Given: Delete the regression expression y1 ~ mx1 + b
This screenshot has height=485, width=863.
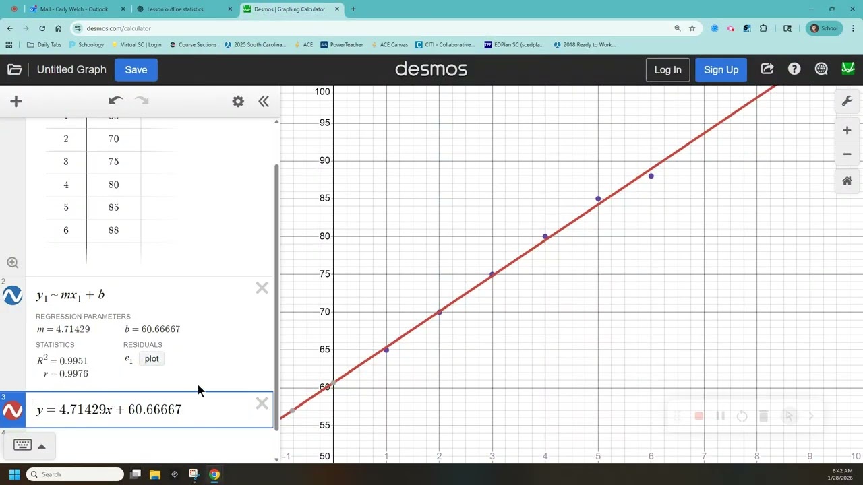Looking at the screenshot, I should (x=262, y=288).
